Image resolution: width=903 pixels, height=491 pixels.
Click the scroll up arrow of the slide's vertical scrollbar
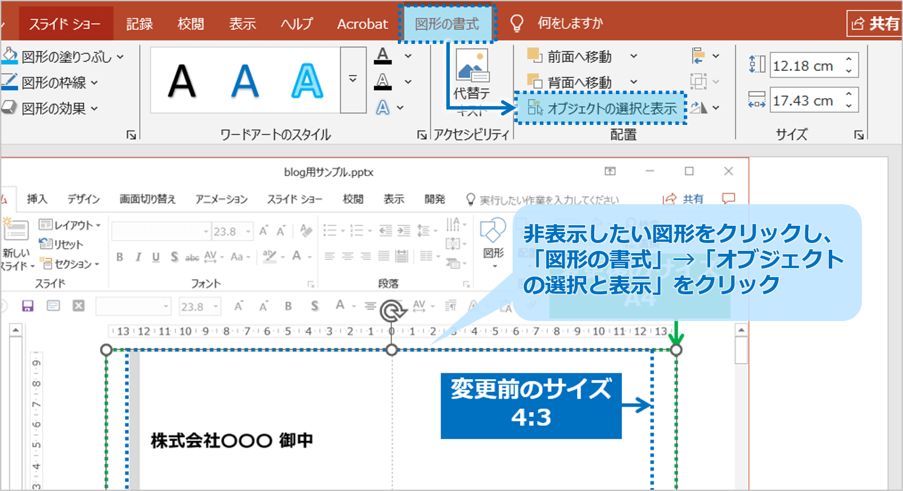(741, 330)
